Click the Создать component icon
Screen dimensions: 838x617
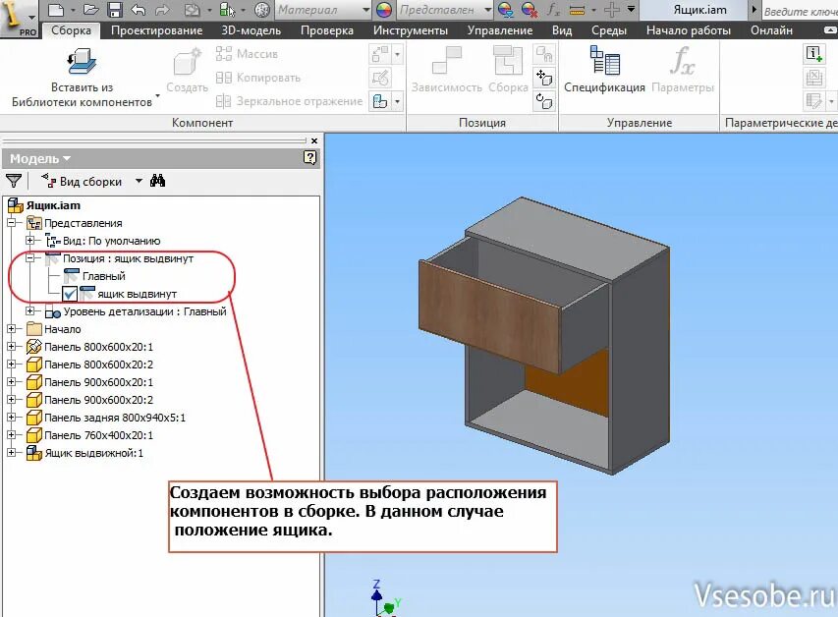click(187, 70)
